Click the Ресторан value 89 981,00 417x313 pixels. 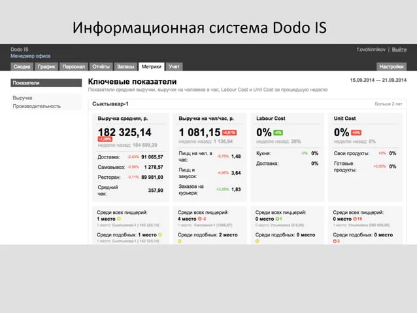152,177
